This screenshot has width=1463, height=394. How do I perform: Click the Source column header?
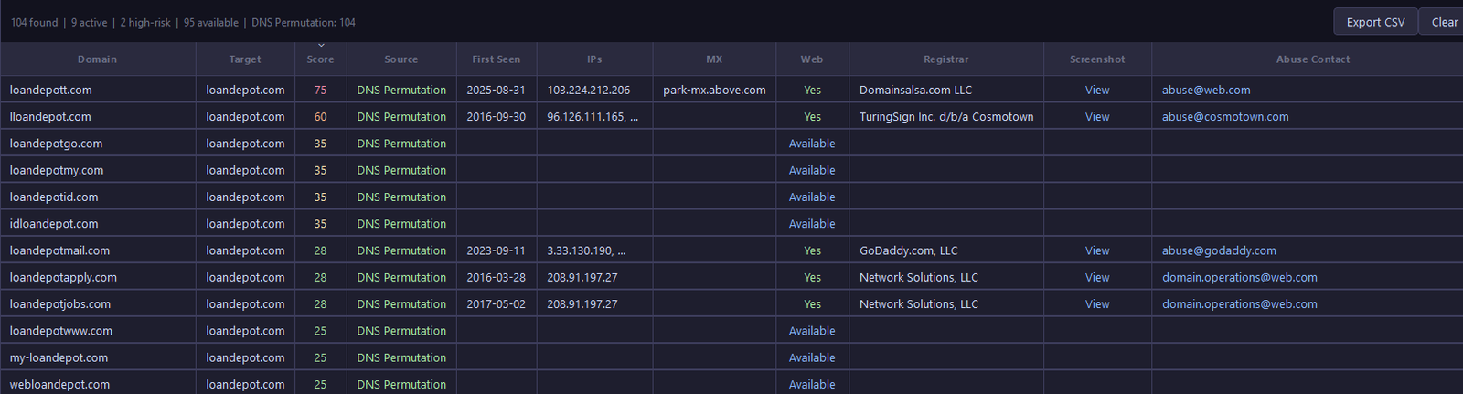click(401, 59)
